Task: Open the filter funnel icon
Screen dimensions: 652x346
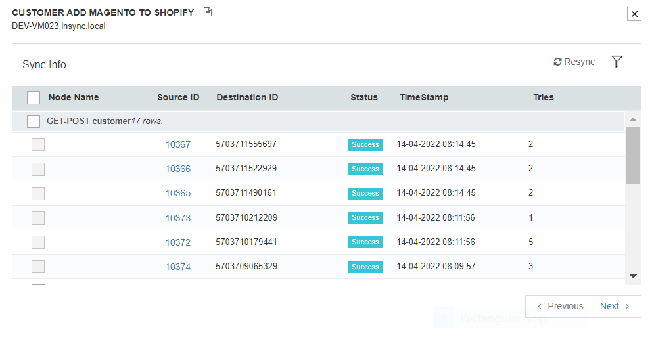Action: (x=617, y=62)
